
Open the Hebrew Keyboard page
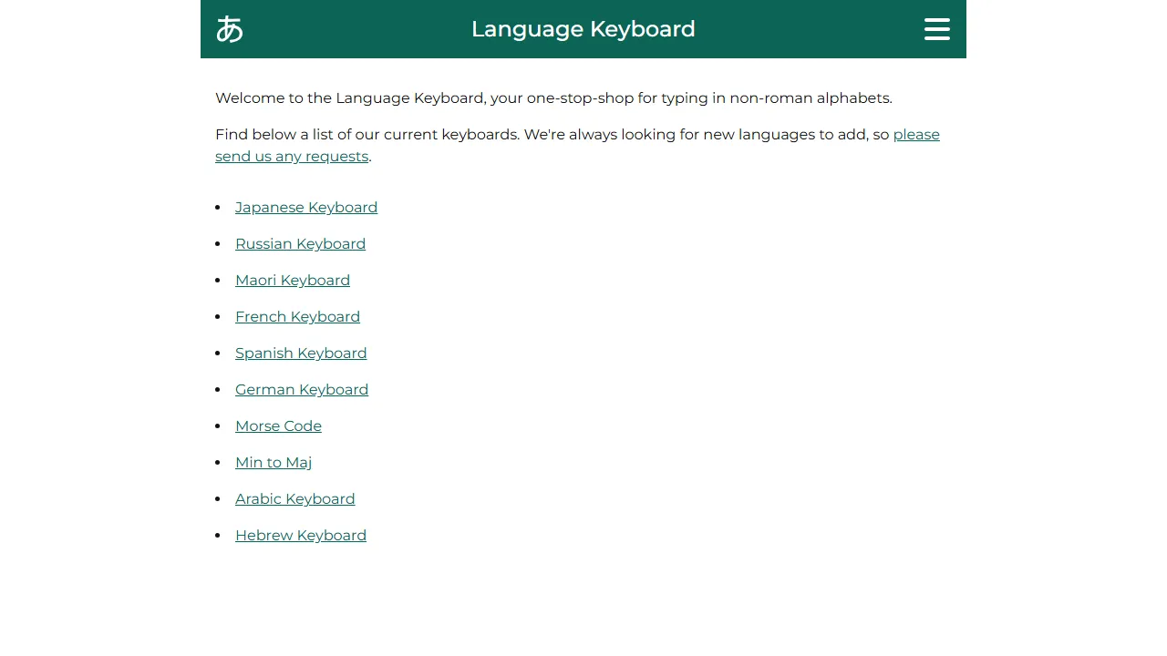tap(300, 536)
